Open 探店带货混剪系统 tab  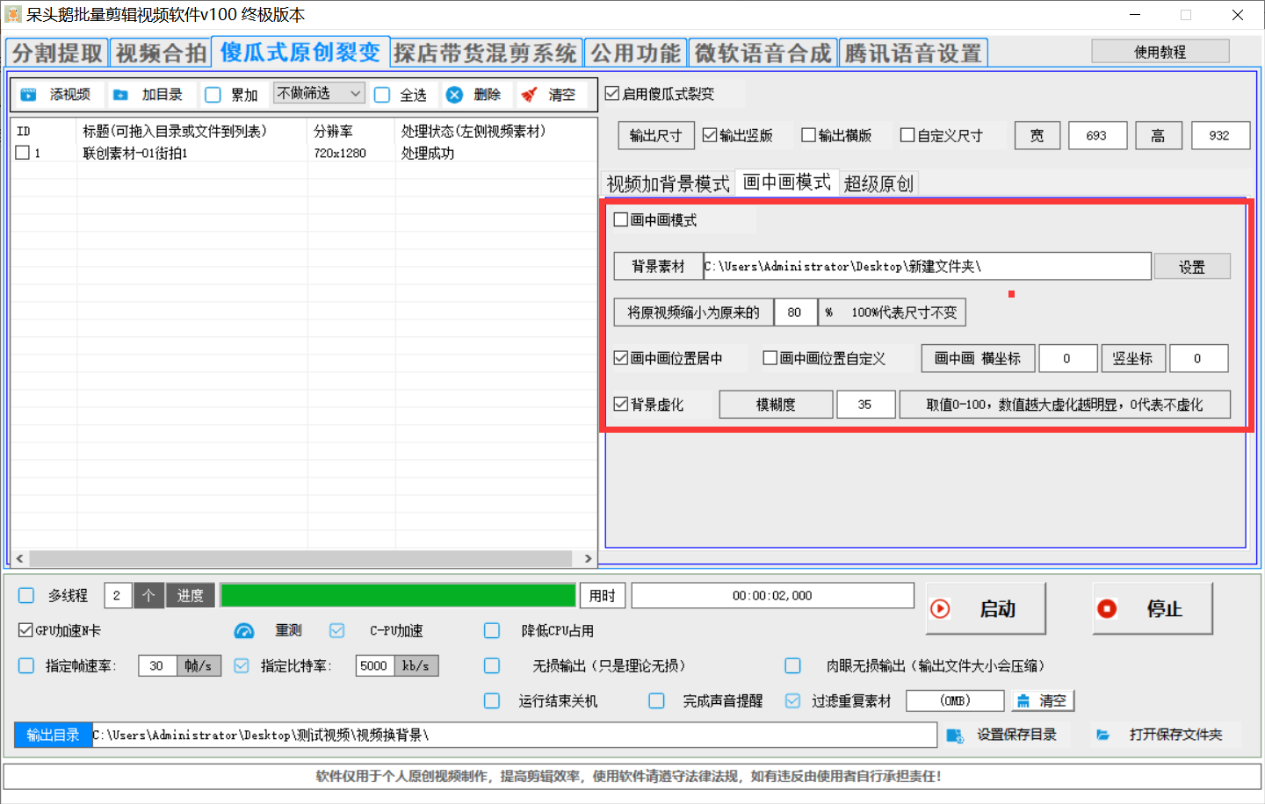point(485,53)
